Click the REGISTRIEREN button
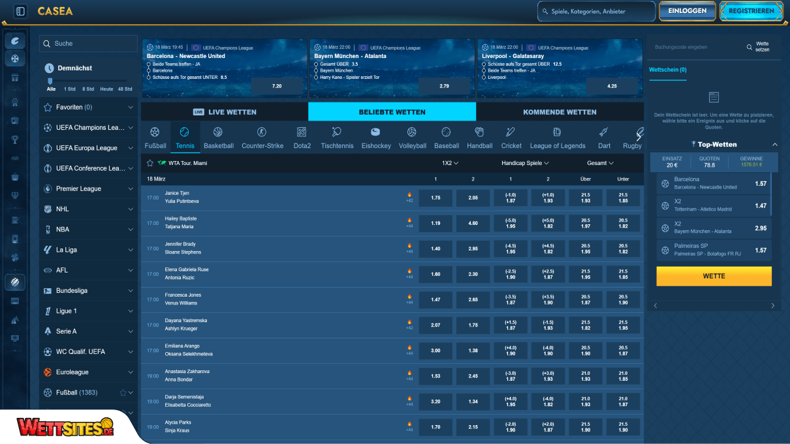Viewport: 790px width, 444px height. pyautogui.click(x=751, y=11)
